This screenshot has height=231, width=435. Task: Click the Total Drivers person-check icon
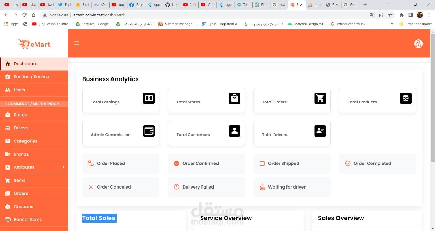320,131
